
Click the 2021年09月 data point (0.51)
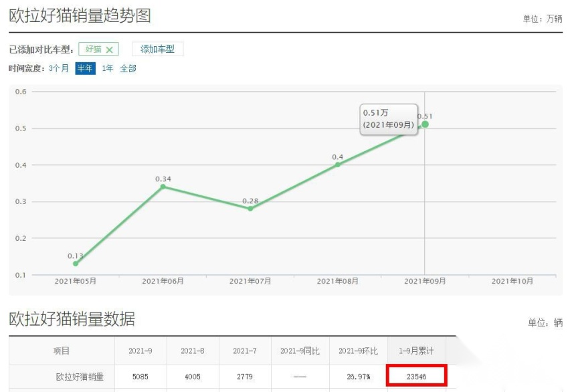click(425, 124)
